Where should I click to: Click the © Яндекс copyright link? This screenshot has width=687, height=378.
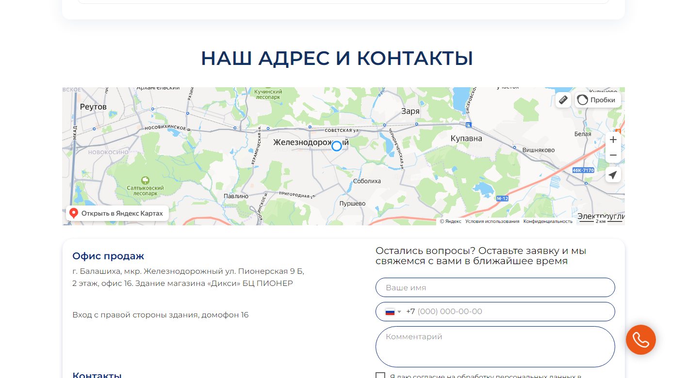click(x=451, y=221)
